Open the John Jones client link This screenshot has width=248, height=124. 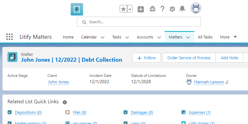(x=58, y=82)
